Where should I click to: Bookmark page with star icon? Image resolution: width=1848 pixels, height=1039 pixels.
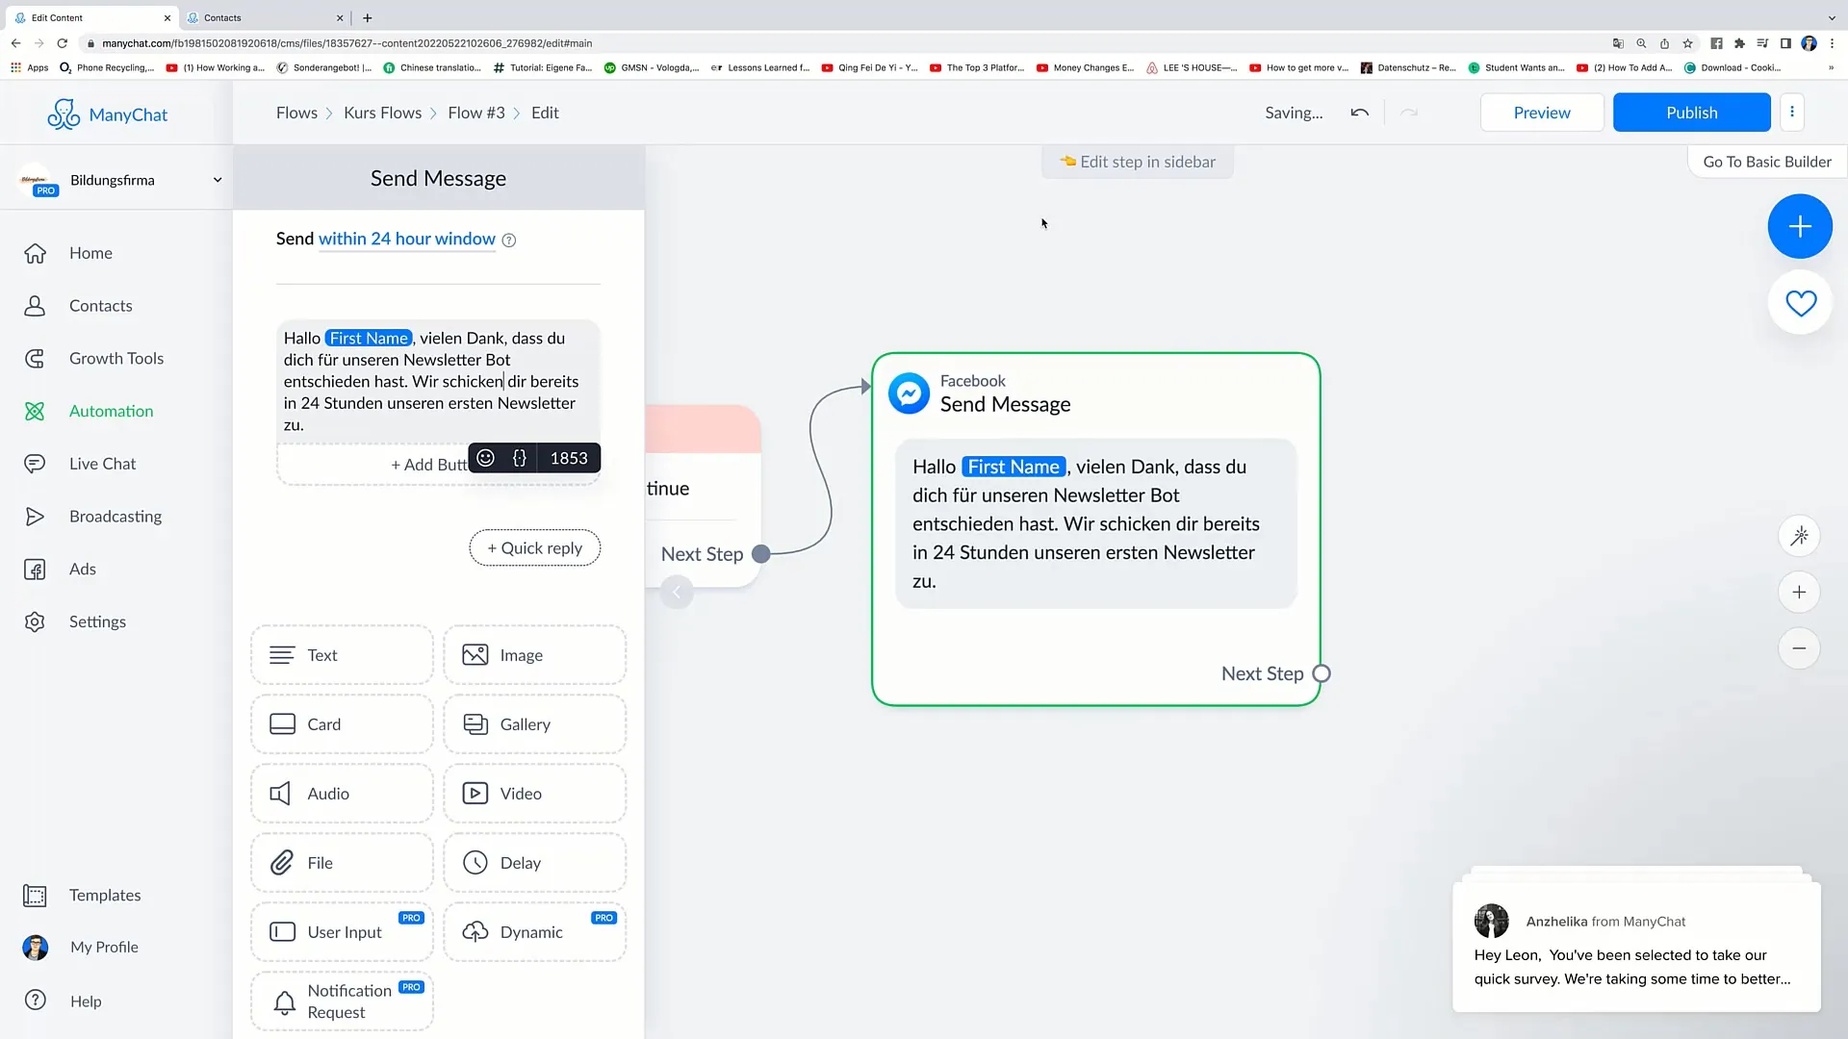point(1687,43)
